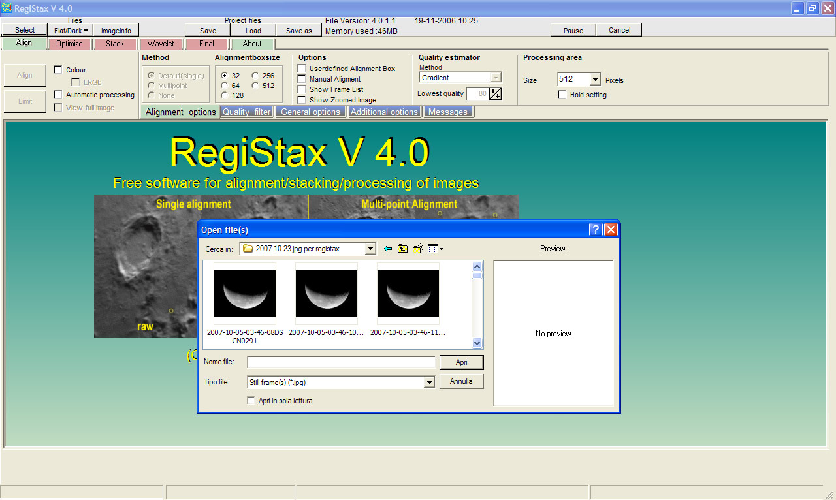The height and width of the screenshot is (500, 836).
Task: Enable Show Zoomed Image checkbox
Action: coord(302,100)
